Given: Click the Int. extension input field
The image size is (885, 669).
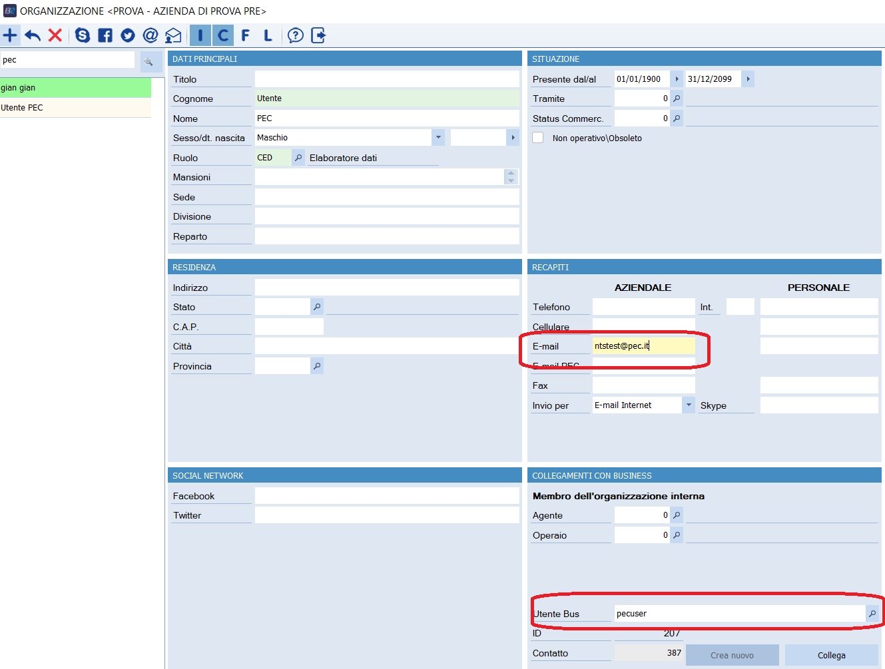Looking at the screenshot, I should pos(740,307).
